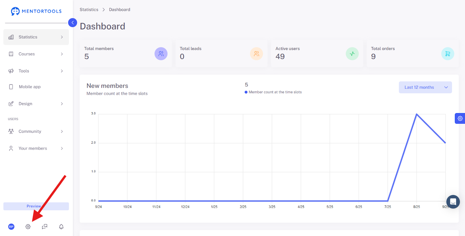Open the Mobile app menu item

36,87
